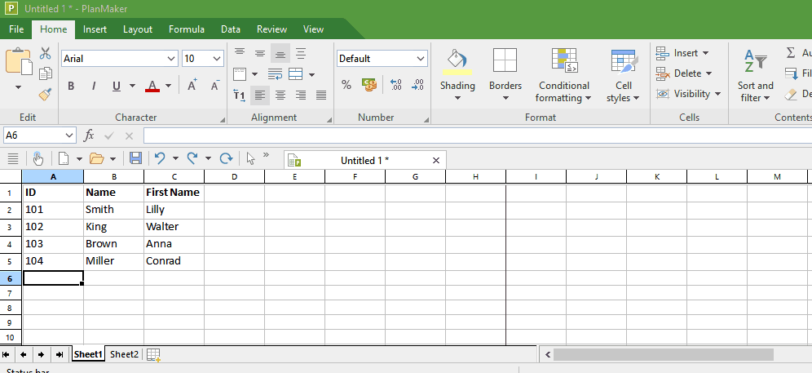Insert a new sheet via tab bar icon

153,354
